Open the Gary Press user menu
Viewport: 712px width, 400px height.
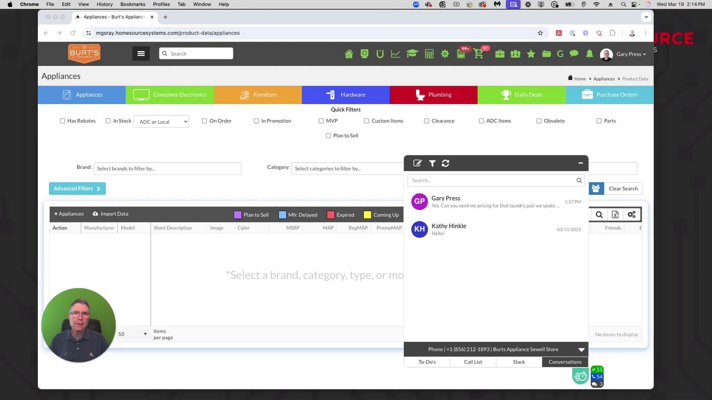[x=624, y=54]
